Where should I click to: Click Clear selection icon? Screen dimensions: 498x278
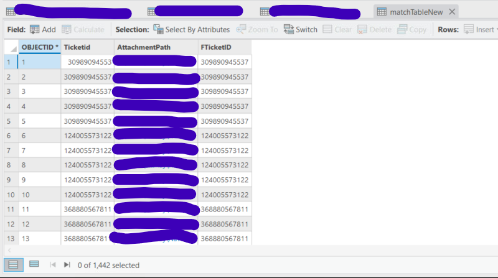[327, 29]
